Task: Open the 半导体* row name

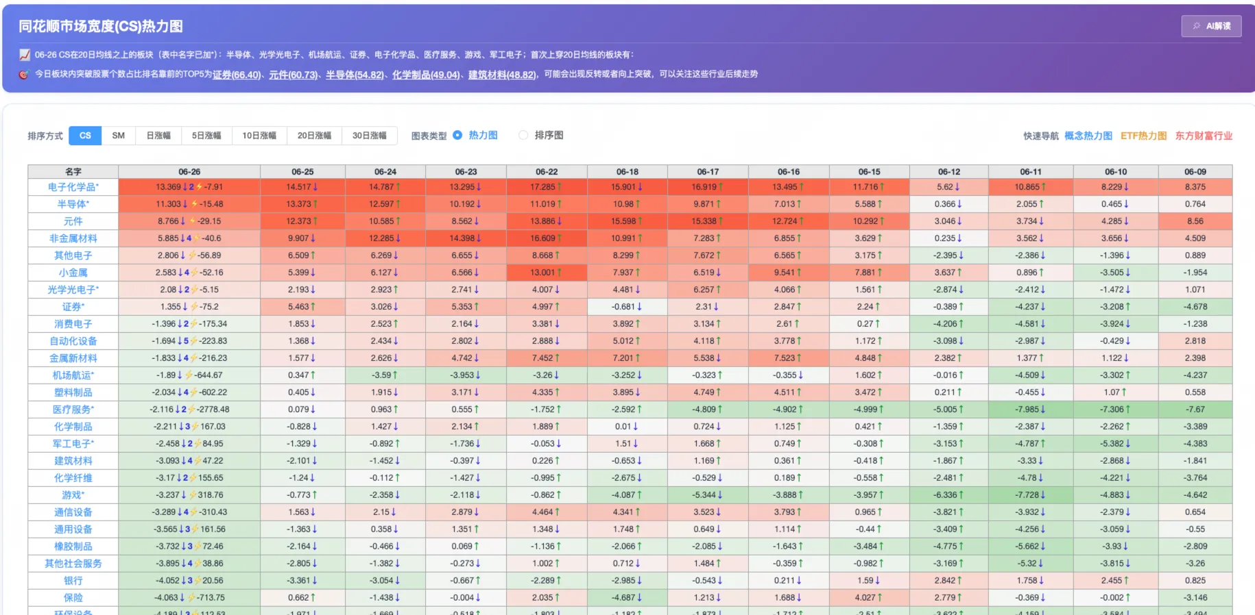Action: (73, 204)
